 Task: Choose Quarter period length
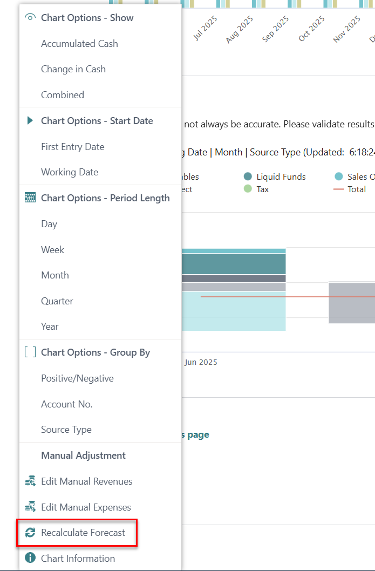point(57,301)
